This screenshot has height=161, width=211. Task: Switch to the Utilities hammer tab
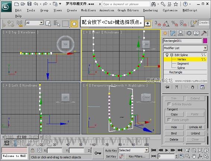204,33
